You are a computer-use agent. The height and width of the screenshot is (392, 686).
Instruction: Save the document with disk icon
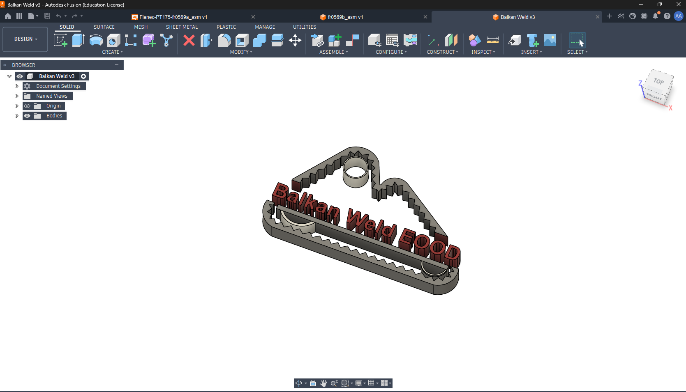point(47,16)
